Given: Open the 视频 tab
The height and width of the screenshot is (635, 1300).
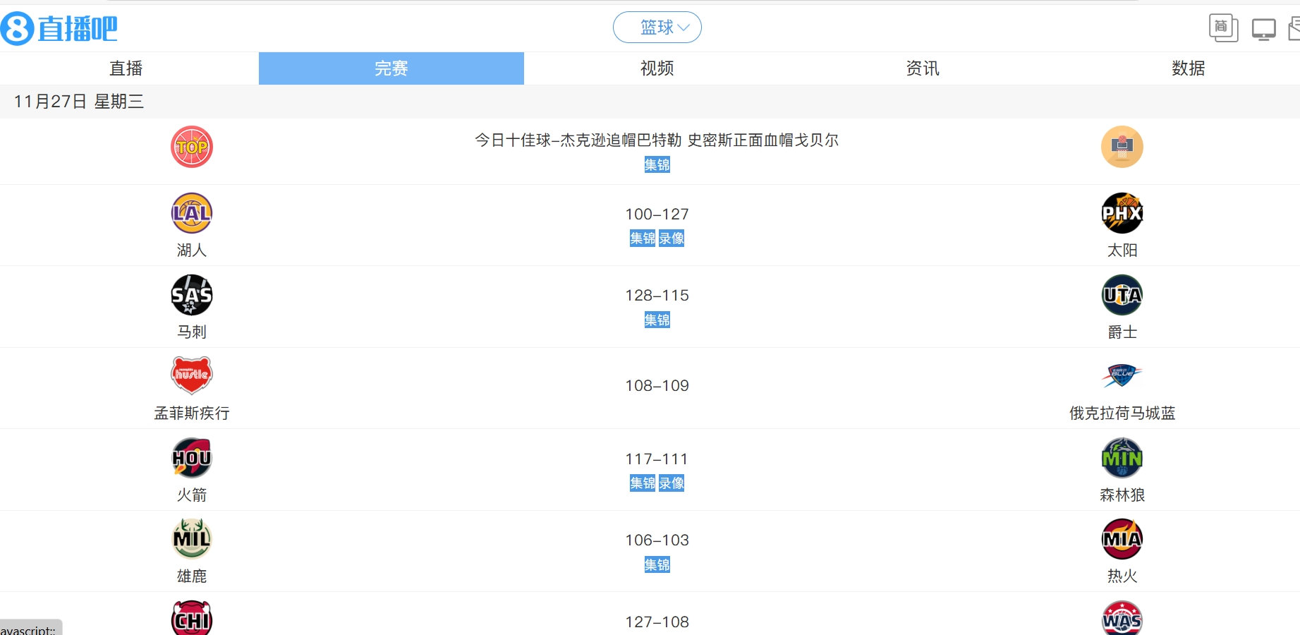Looking at the screenshot, I should click(657, 68).
